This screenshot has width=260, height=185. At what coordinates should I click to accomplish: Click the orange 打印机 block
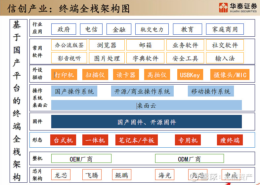(x=64, y=75)
